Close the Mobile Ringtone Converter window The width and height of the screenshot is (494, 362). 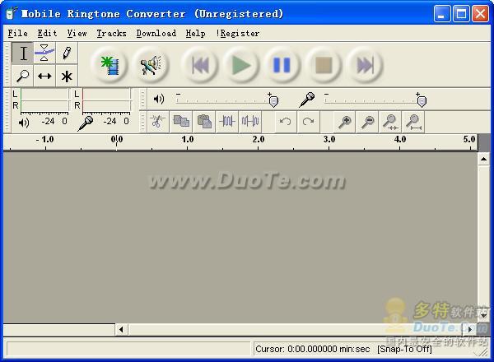pos(480,14)
